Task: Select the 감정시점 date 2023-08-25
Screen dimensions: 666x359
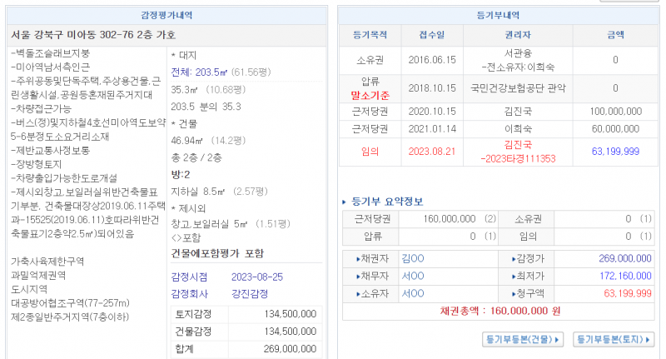Action: tap(258, 277)
